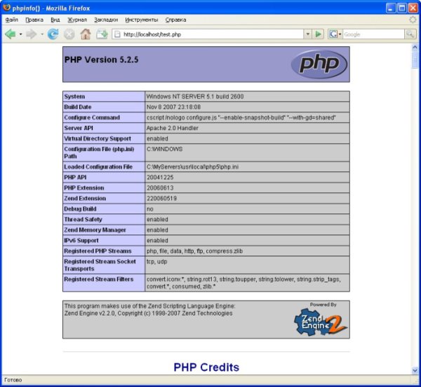Screen dimensions: 421x387
Task: Click the Stop loading icon
Action: 69,34
